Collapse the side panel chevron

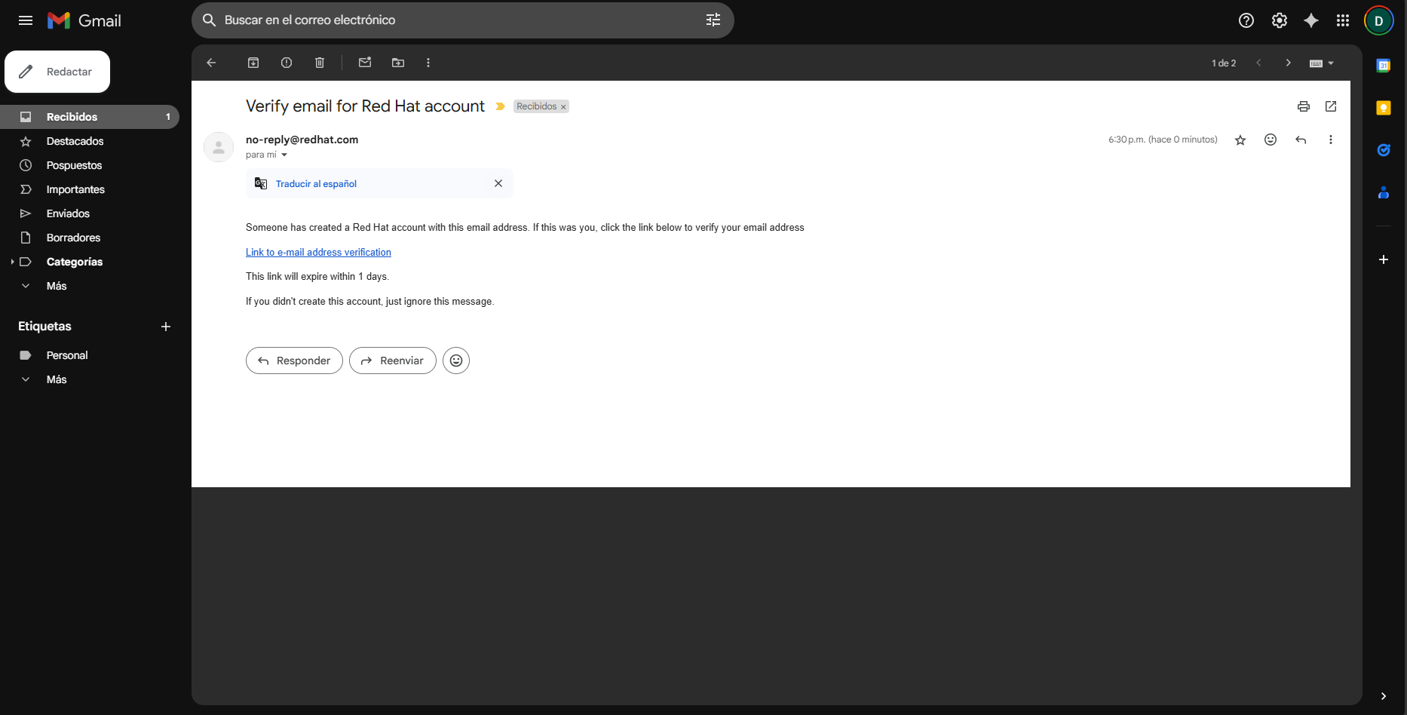[x=1384, y=696]
